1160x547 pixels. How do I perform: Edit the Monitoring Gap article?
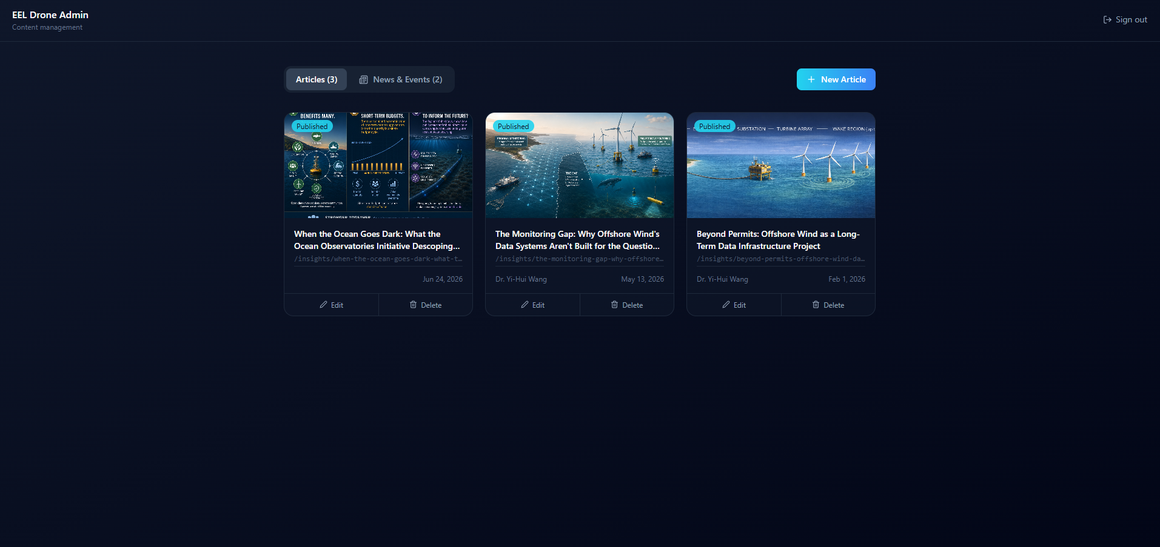pos(533,305)
